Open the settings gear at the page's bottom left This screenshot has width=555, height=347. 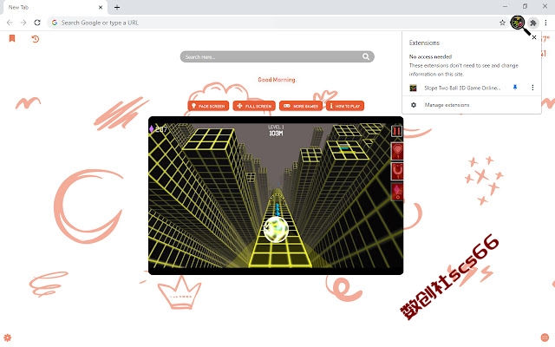click(8, 337)
